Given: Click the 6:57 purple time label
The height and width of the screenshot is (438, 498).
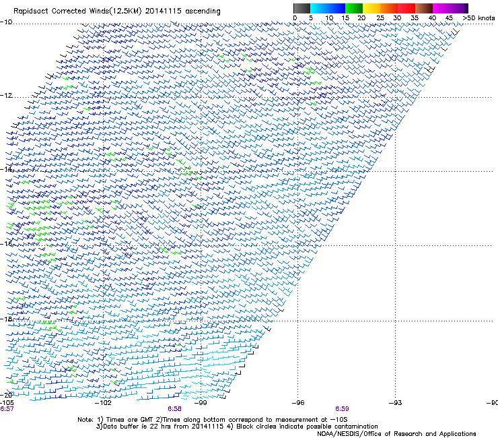Looking at the screenshot, I should [x=7, y=409].
